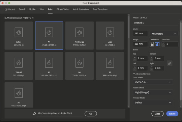Screen dimensions: 182x122
Task: Click the Recent clock icon
Action: coord(6,9)
